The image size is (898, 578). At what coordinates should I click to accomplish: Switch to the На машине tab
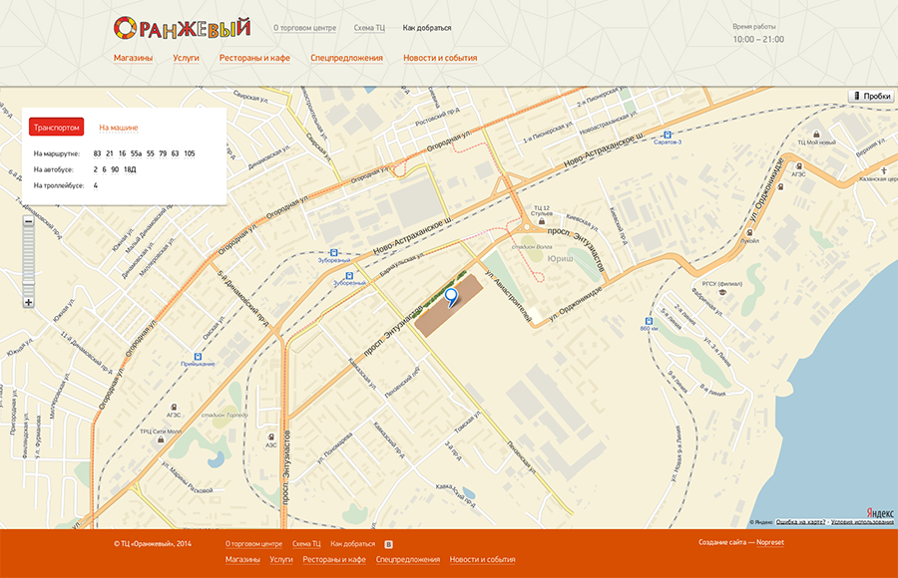119,128
